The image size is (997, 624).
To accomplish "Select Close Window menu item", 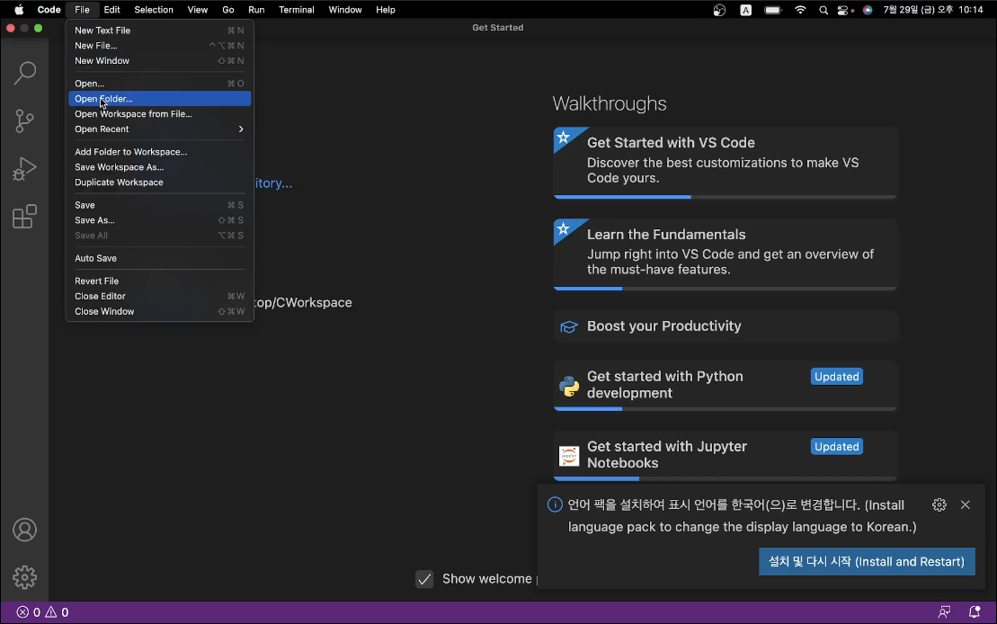I will point(160,312).
